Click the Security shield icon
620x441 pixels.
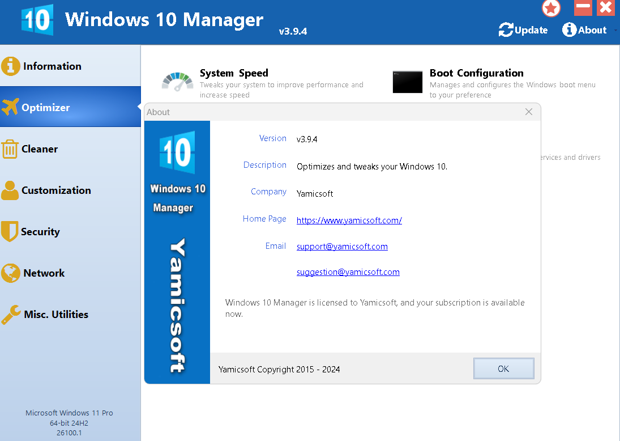tap(10, 231)
